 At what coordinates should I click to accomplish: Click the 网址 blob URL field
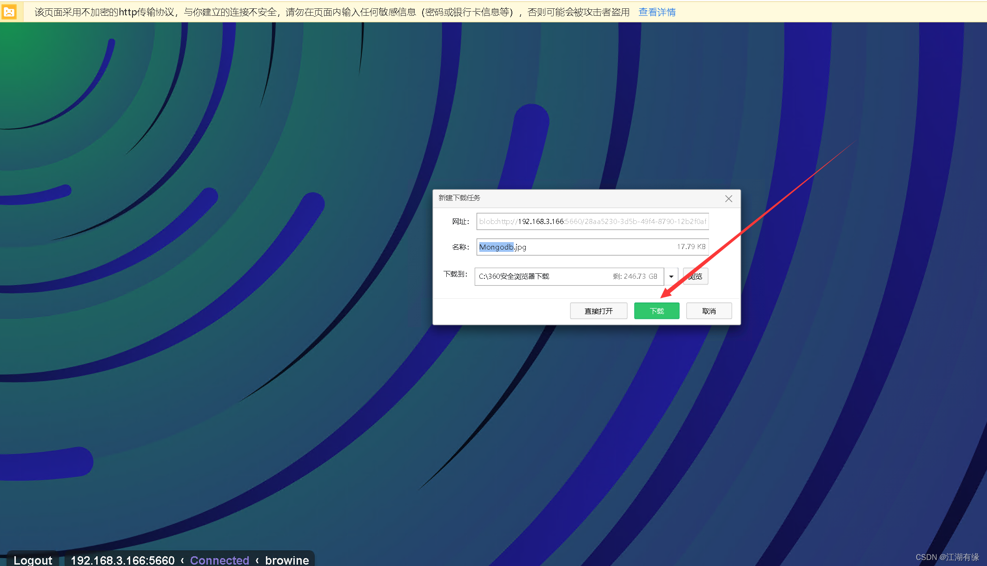coord(592,222)
